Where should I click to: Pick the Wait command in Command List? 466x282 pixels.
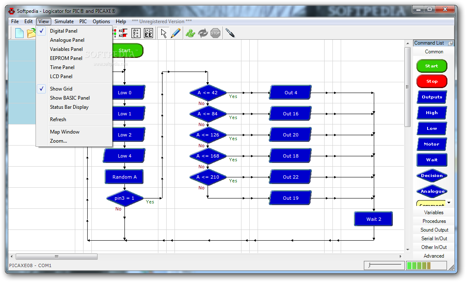[432, 160]
